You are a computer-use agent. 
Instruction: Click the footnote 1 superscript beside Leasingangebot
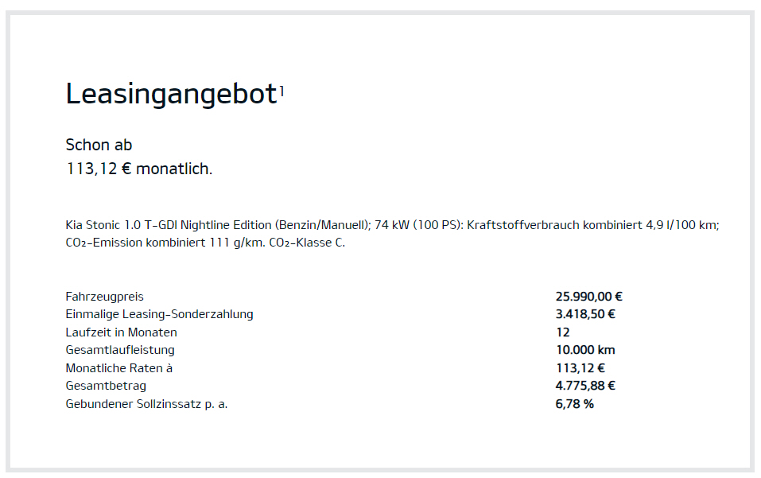(x=281, y=92)
